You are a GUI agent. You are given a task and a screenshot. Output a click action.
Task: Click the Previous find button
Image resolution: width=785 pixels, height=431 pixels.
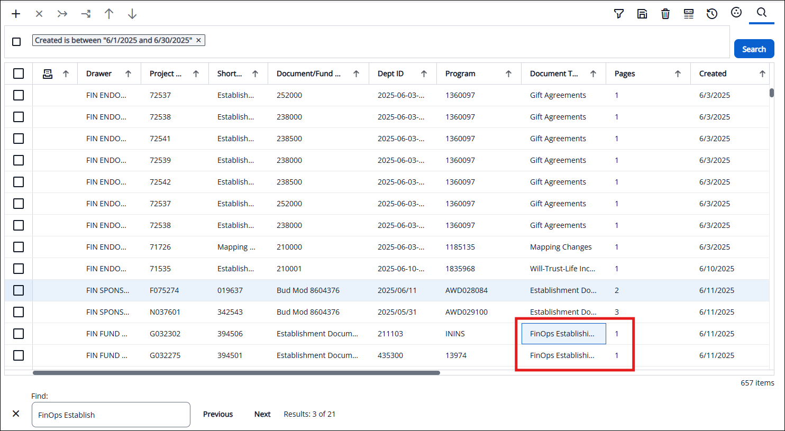218,414
